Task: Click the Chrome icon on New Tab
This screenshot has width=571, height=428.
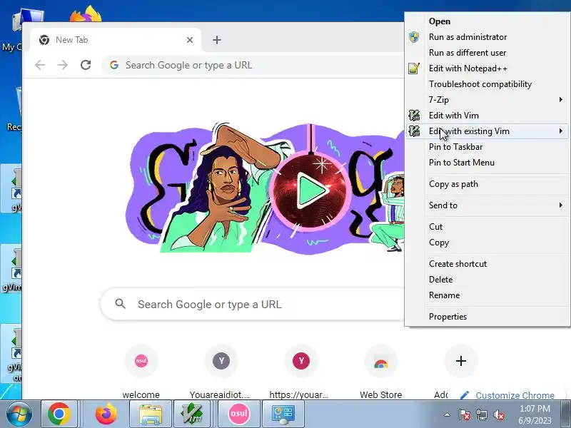Action: [44, 40]
